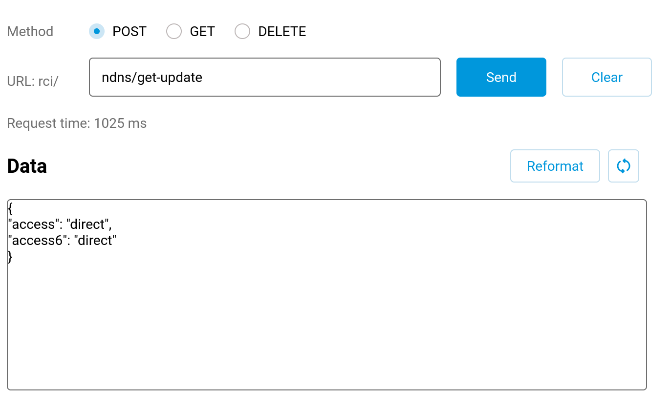The height and width of the screenshot is (408, 671).
Task: Send the request with the Send button
Action: click(x=501, y=77)
